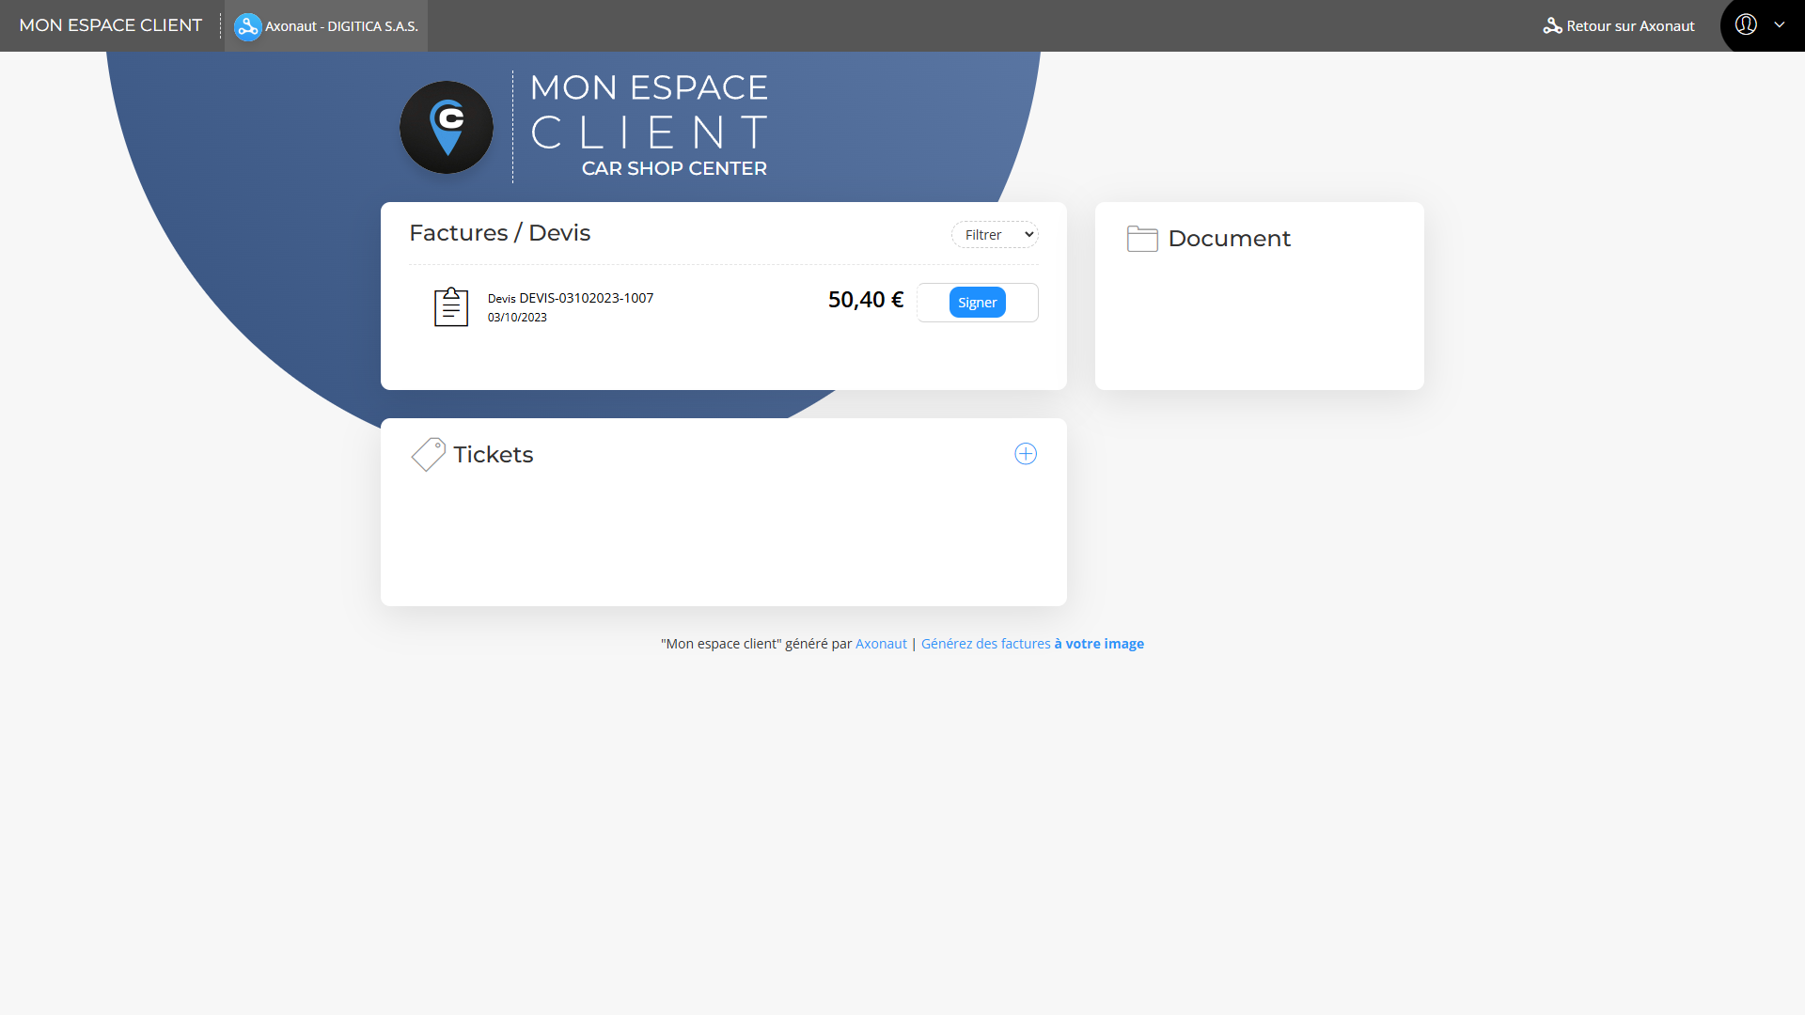This screenshot has height=1015, width=1805.
Task: Click the Tickets tag icon
Action: click(428, 454)
